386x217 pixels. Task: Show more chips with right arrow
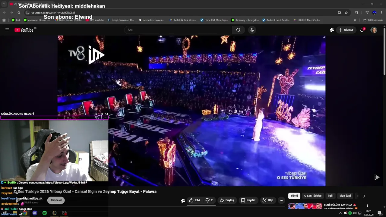(364, 196)
